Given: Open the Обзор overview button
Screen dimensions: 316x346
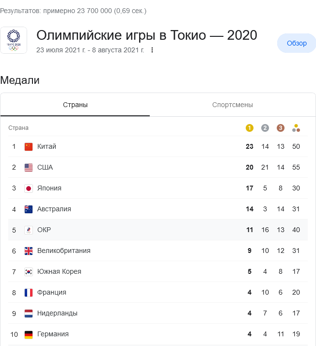Looking at the screenshot, I should pos(297,43).
